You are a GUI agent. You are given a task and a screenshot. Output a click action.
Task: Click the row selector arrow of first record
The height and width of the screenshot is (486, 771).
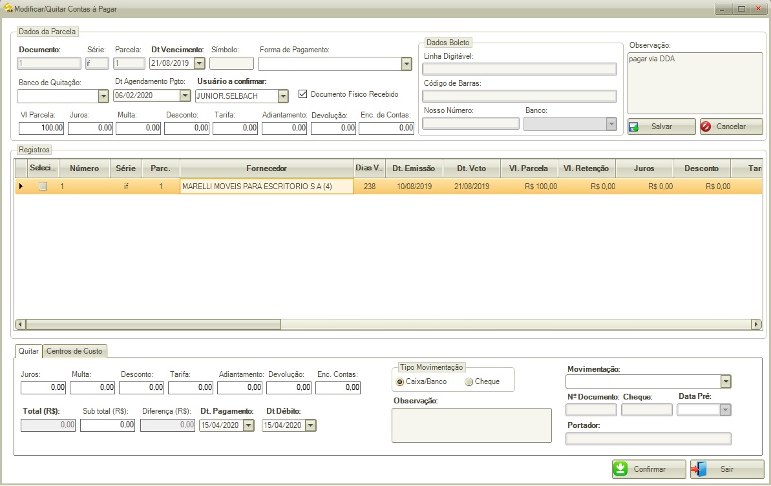21,186
